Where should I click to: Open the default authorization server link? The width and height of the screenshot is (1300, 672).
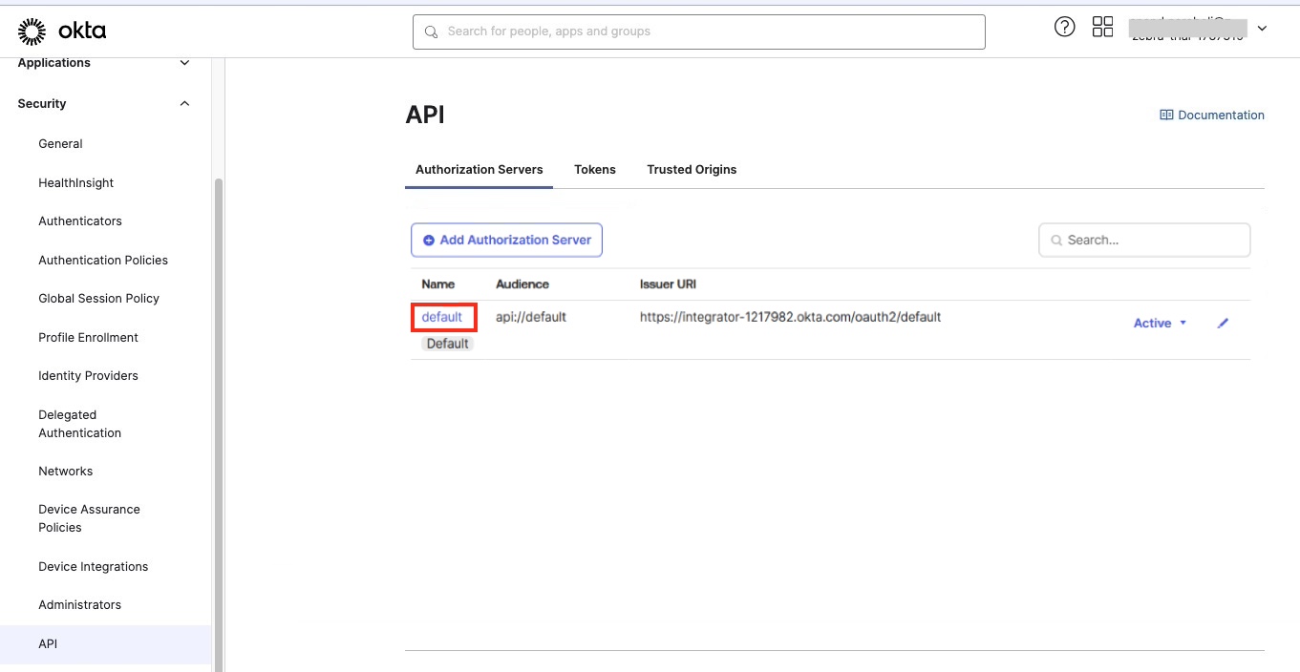442,317
